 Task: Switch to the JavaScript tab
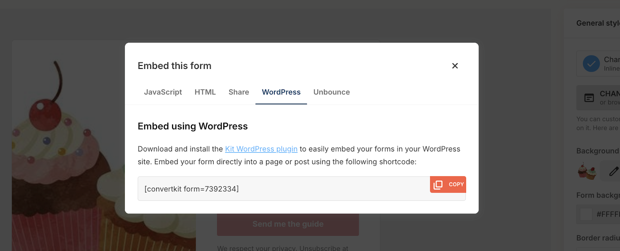[x=163, y=92]
